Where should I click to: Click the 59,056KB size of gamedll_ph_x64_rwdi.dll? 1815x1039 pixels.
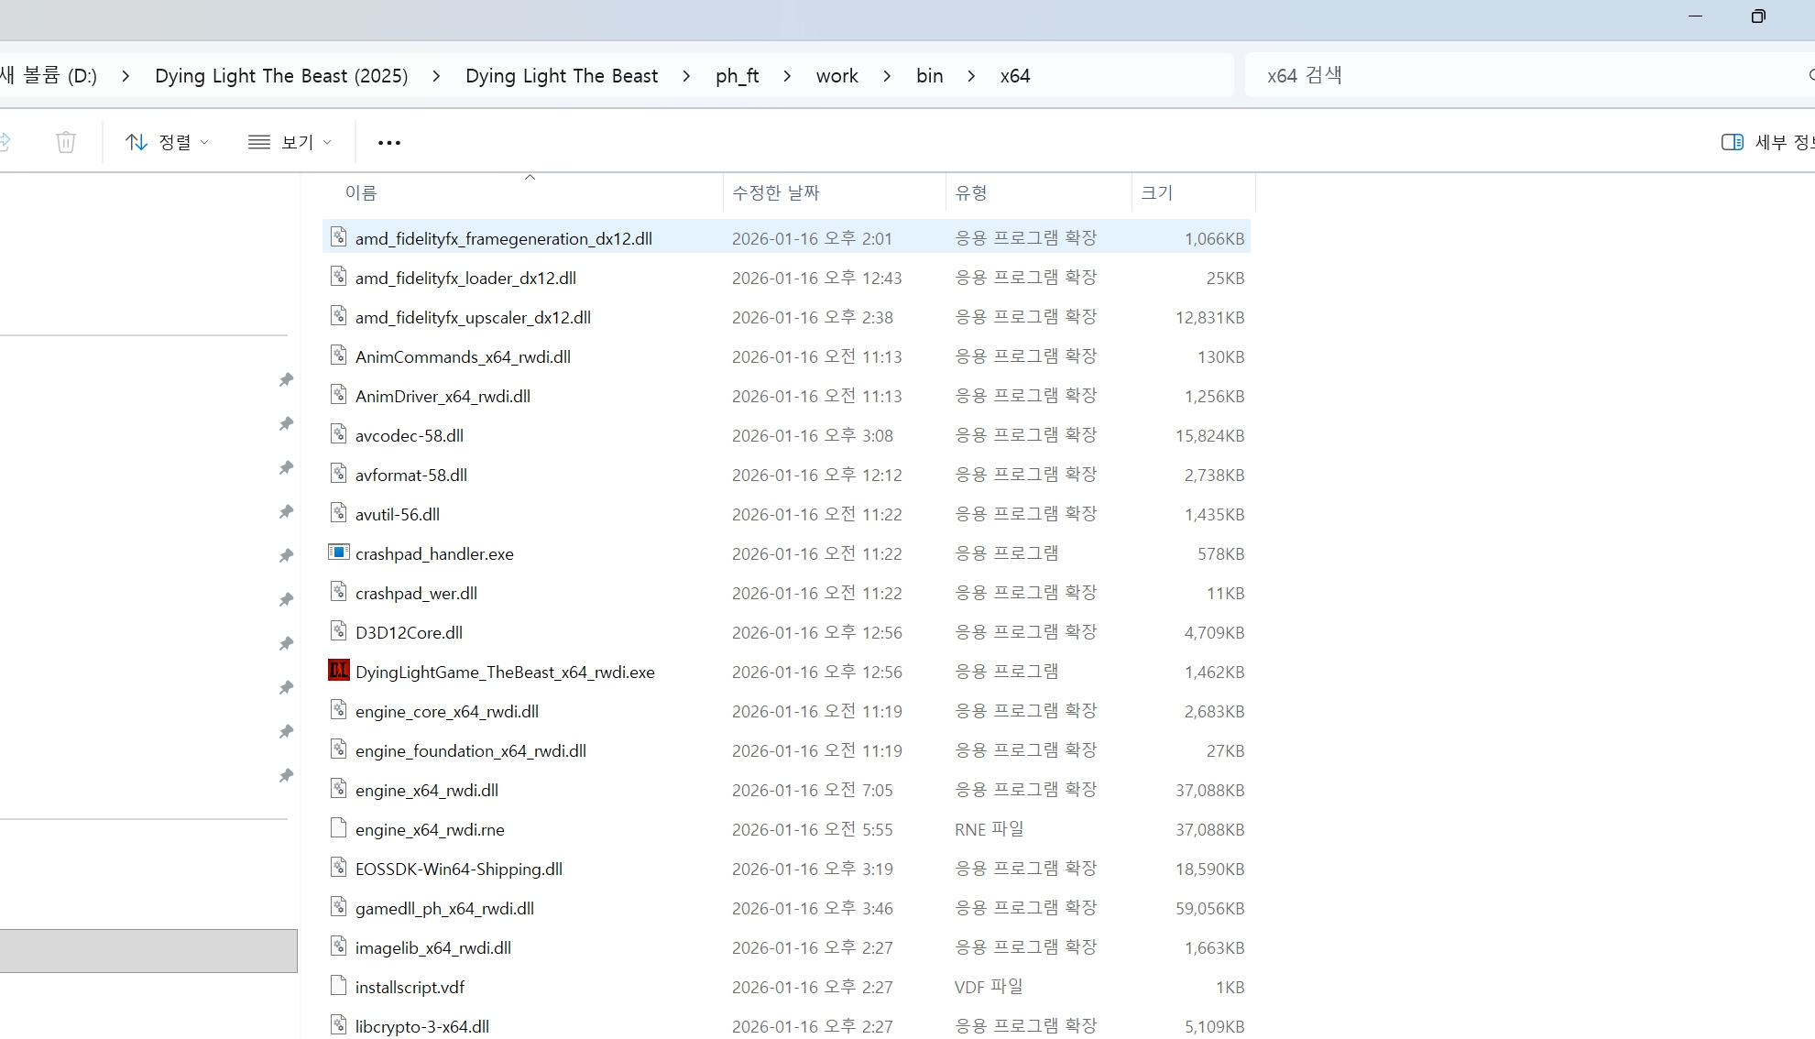[1209, 909]
